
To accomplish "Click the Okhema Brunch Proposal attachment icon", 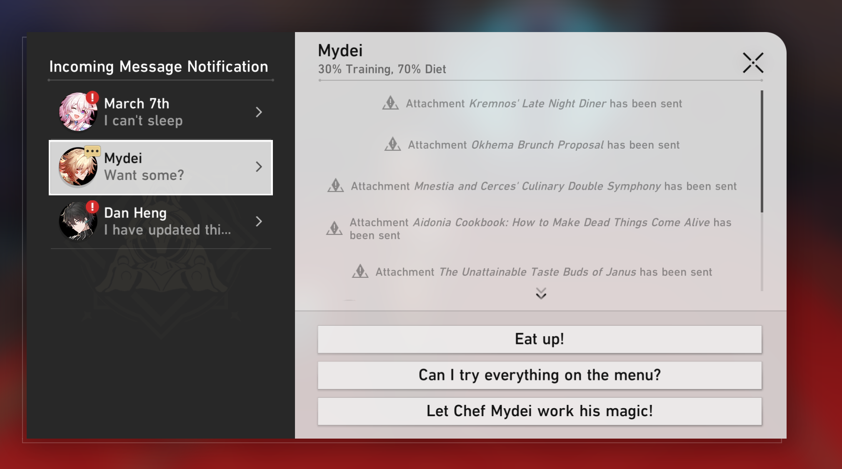I will pyautogui.click(x=392, y=144).
